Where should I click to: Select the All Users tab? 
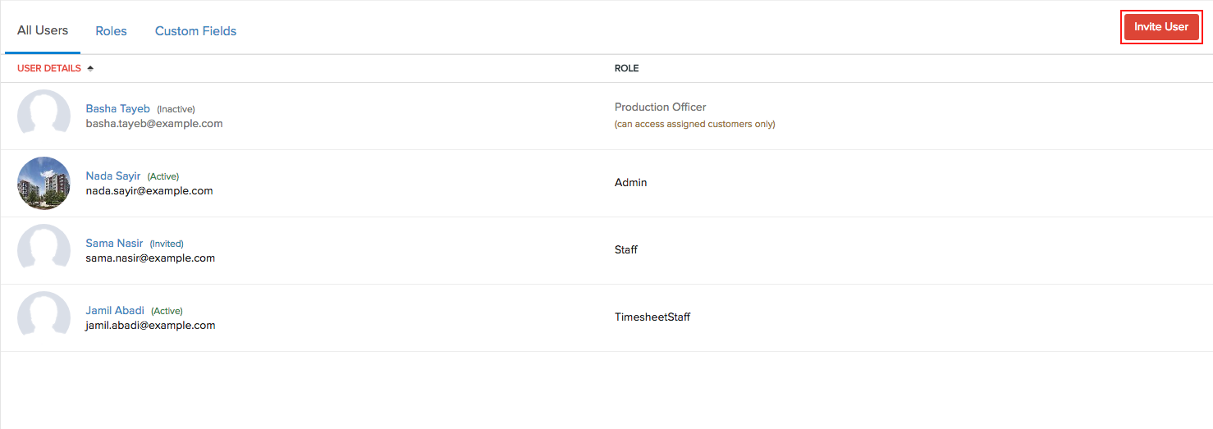click(43, 30)
